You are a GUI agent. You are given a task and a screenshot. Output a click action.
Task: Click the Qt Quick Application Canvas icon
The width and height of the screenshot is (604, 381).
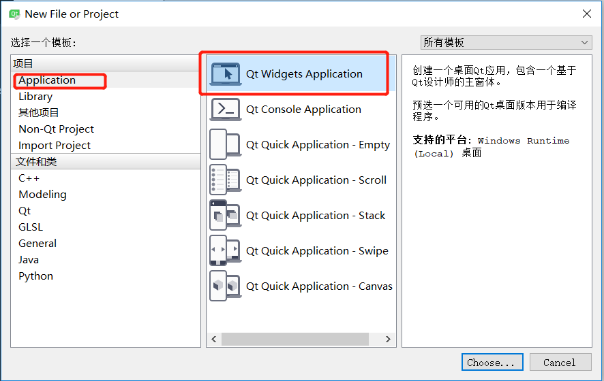(226, 286)
